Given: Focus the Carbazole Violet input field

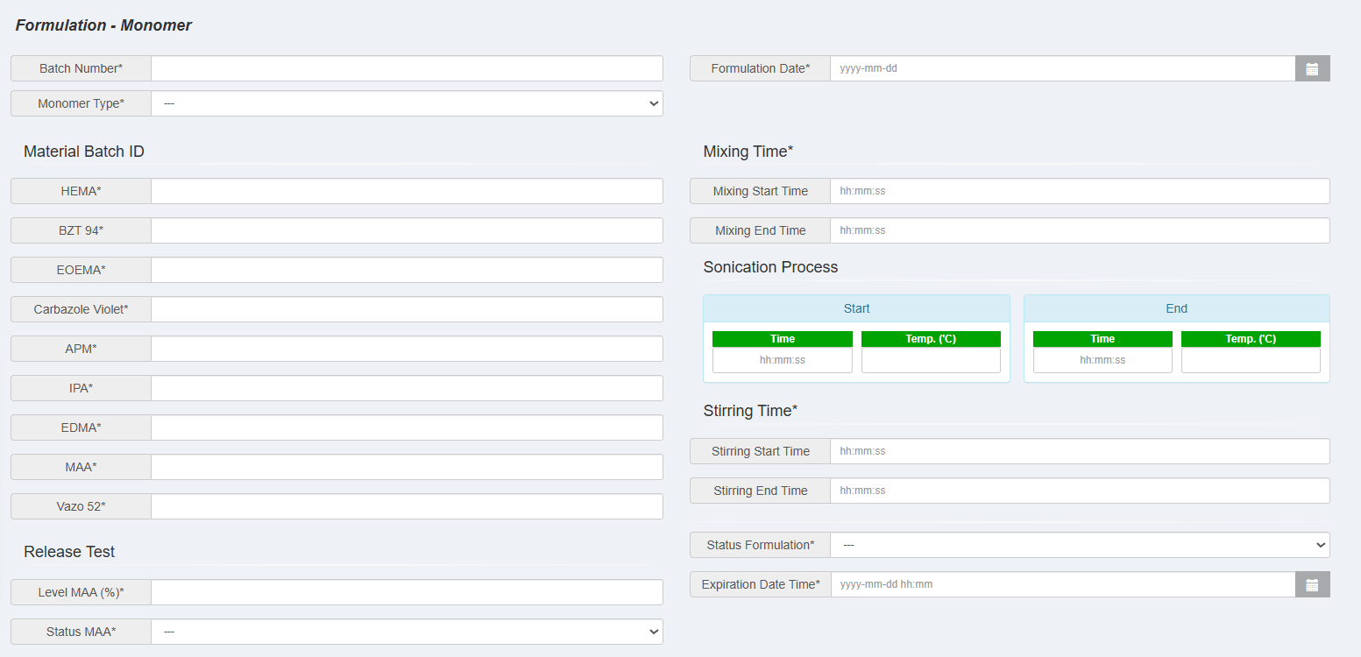Looking at the screenshot, I should pos(407,309).
